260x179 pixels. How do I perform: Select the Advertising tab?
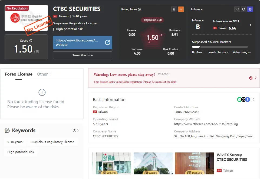(242, 52)
